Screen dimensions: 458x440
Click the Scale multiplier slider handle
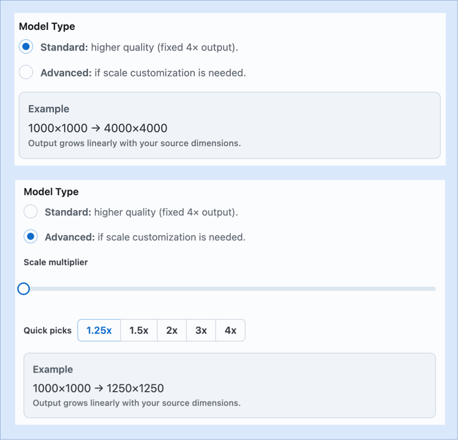pos(23,288)
